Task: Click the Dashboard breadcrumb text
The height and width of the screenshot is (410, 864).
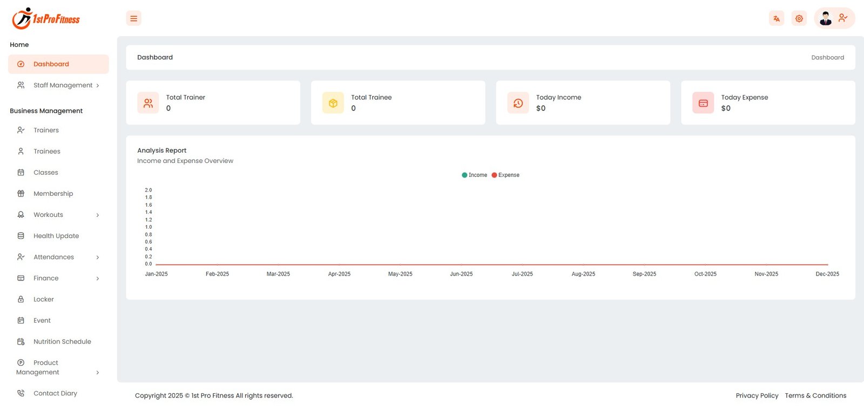Action: (x=827, y=58)
